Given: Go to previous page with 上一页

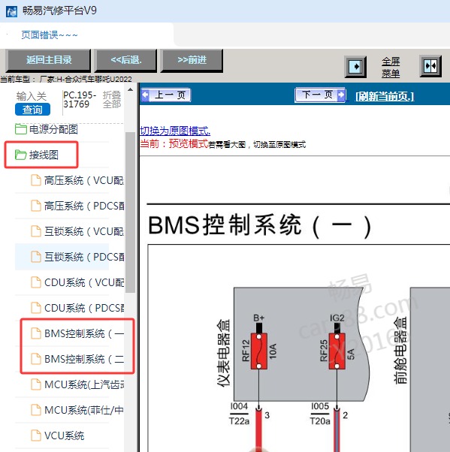Looking at the screenshot, I should [166, 95].
